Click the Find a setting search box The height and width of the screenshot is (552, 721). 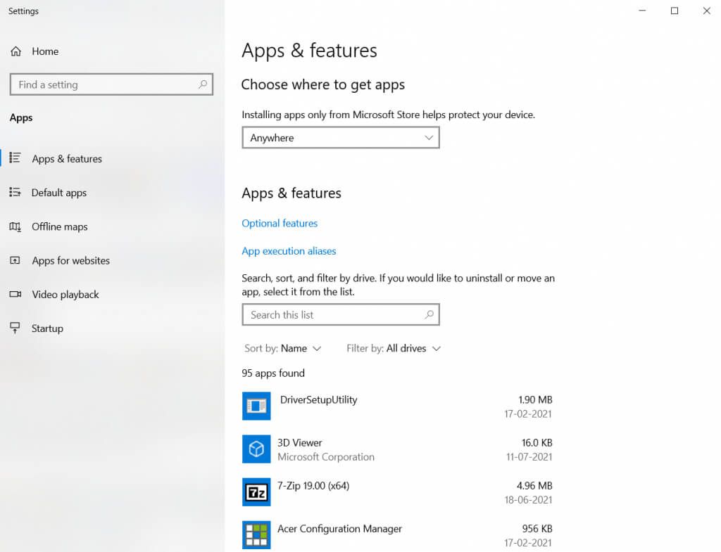[x=111, y=84]
